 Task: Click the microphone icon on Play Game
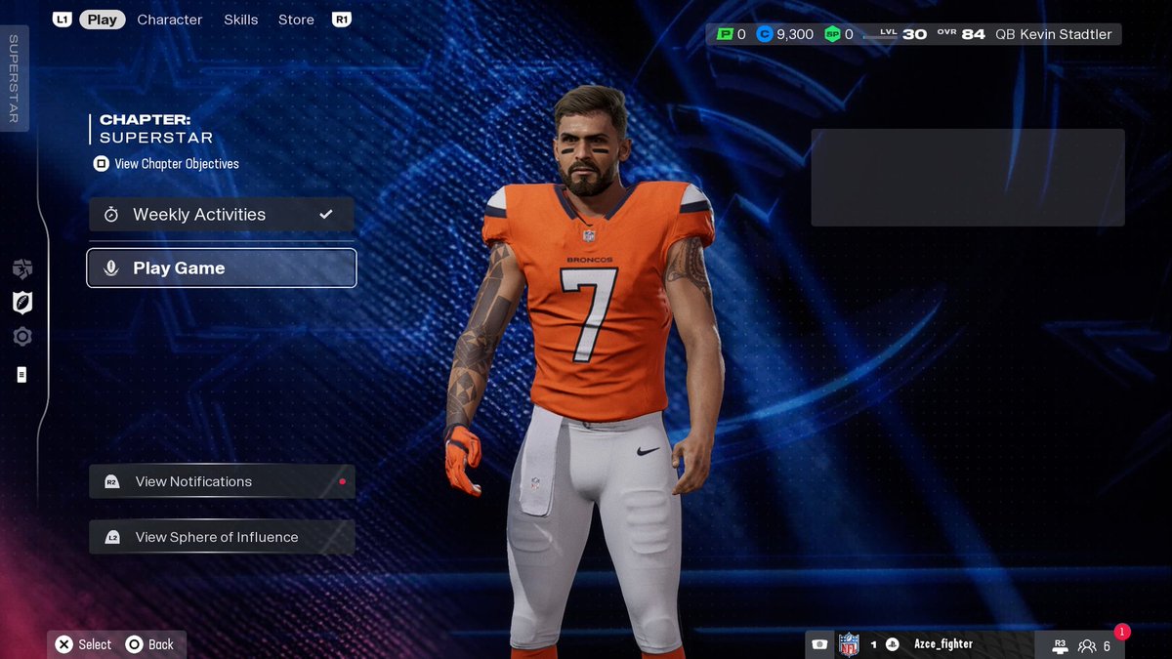(x=111, y=268)
